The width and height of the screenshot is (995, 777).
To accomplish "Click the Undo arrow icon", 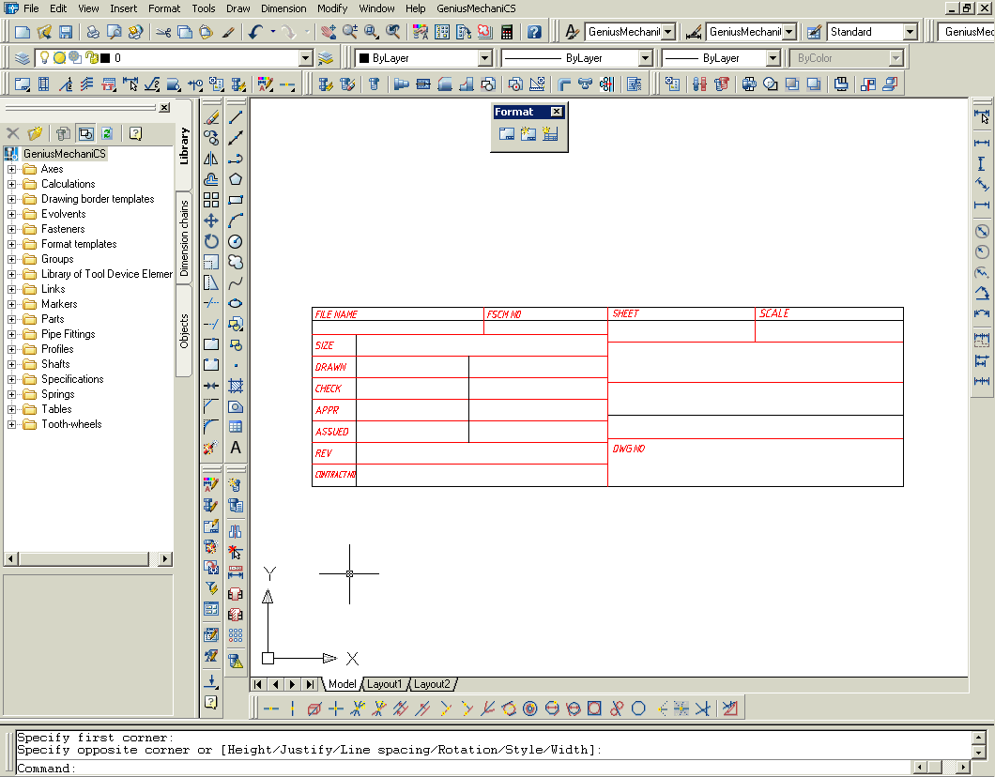I will (255, 32).
